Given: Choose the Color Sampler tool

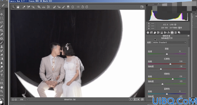Looking at the screenshot, I should click(28, 7).
